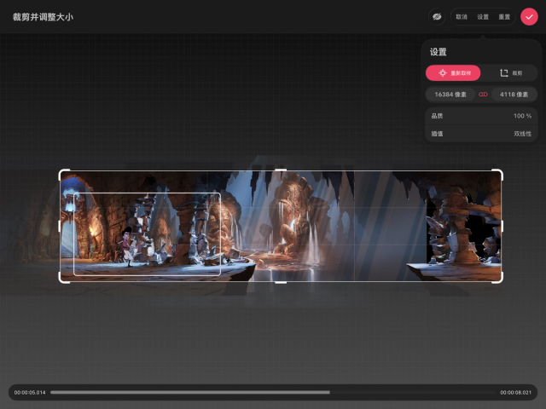Image resolution: width=546 pixels, height=409 pixels.
Task: Open the 插值 双线性 interpolation option
Action: [x=481, y=134]
